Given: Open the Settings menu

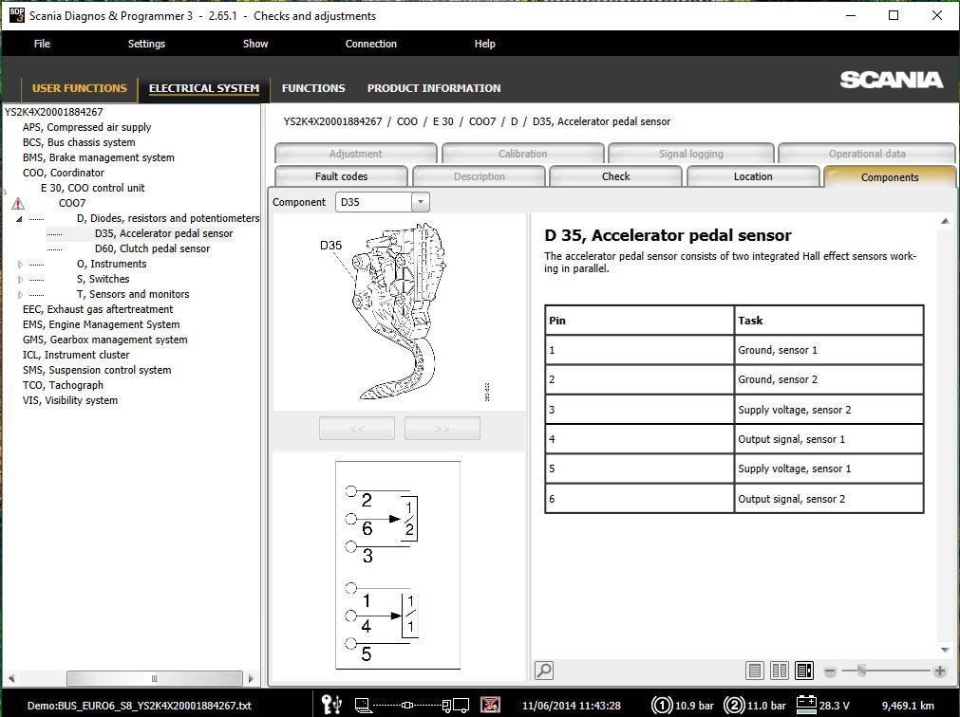Looking at the screenshot, I should pos(146,44).
